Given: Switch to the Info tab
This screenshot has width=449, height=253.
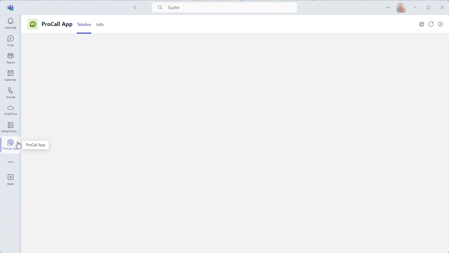Looking at the screenshot, I should (x=100, y=24).
